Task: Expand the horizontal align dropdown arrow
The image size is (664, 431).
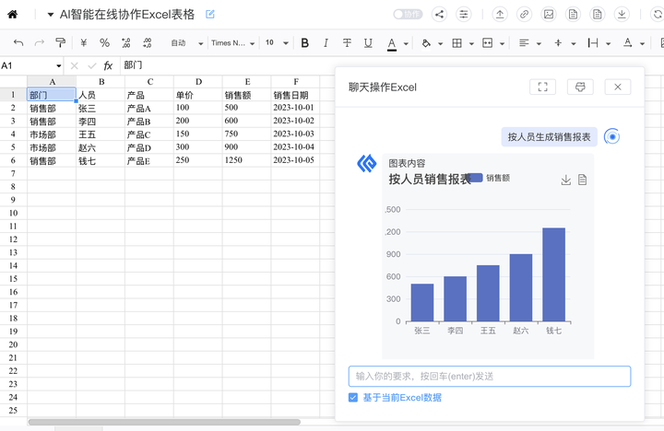Action: (539, 43)
